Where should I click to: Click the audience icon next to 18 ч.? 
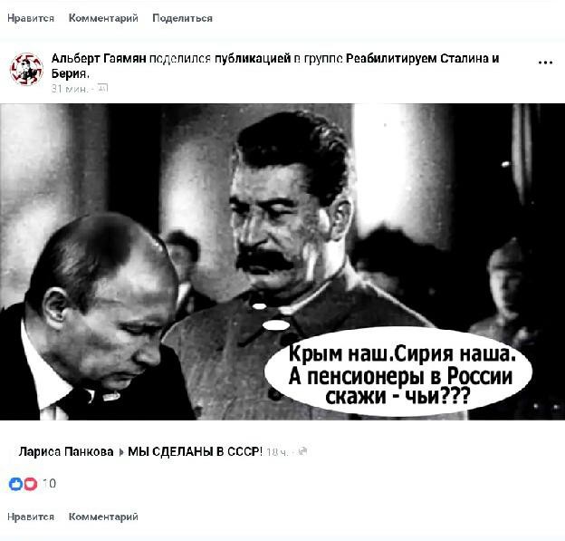pyautogui.click(x=303, y=451)
